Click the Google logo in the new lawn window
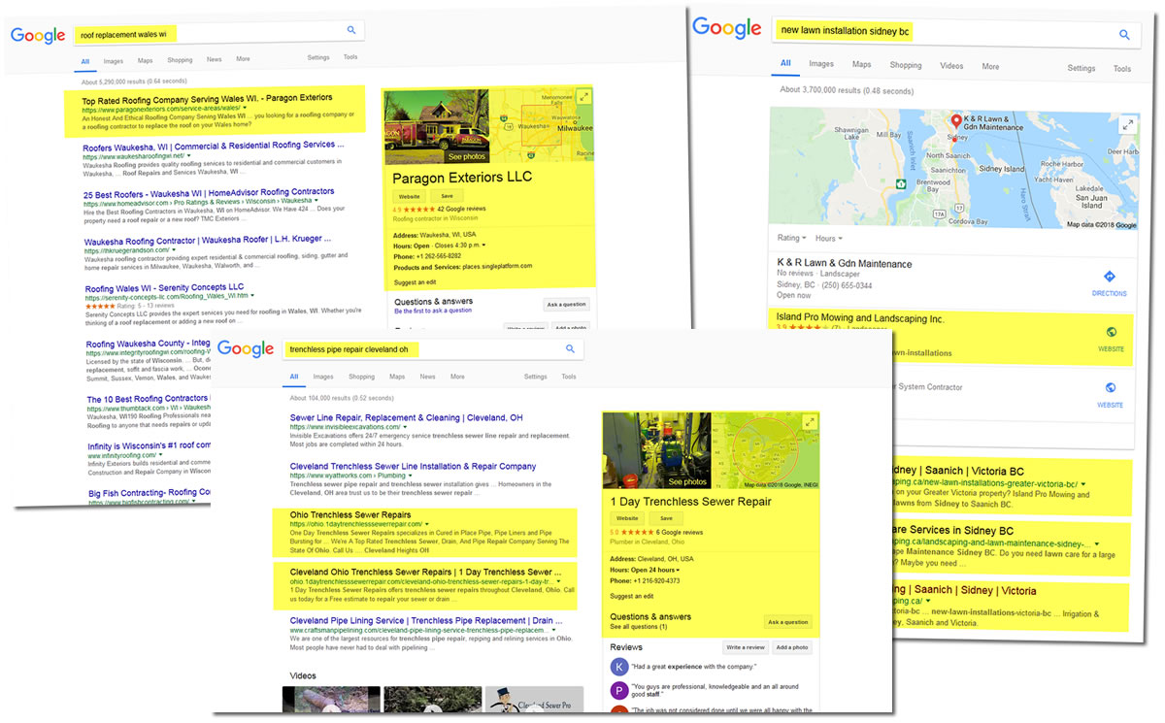The width and height of the screenshot is (1165, 723). point(726,28)
